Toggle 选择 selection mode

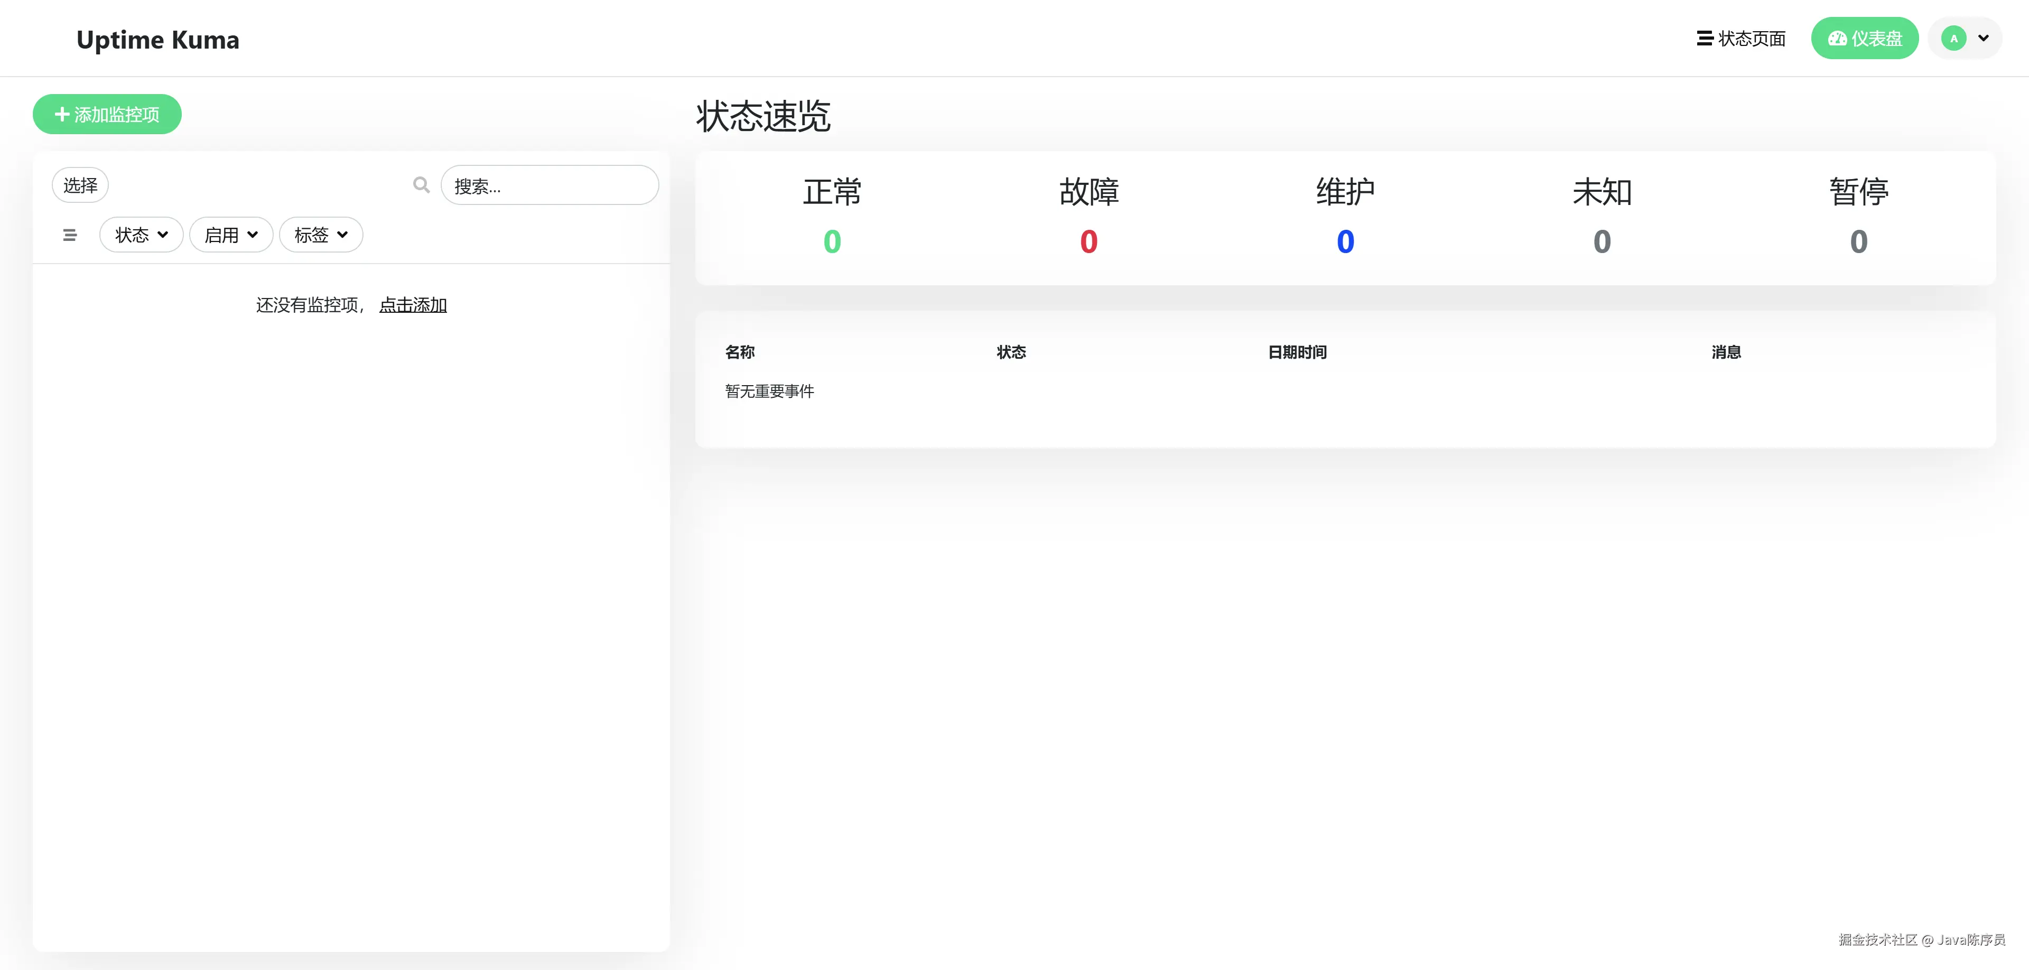click(80, 185)
